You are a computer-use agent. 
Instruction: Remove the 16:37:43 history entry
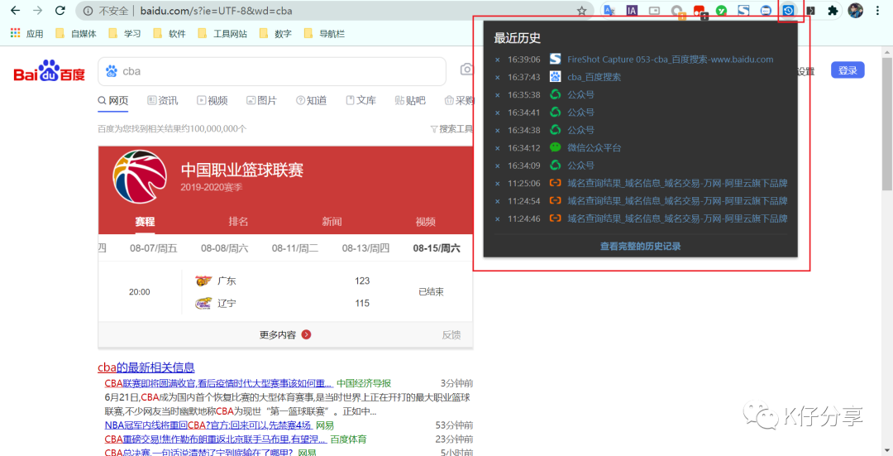coord(497,78)
